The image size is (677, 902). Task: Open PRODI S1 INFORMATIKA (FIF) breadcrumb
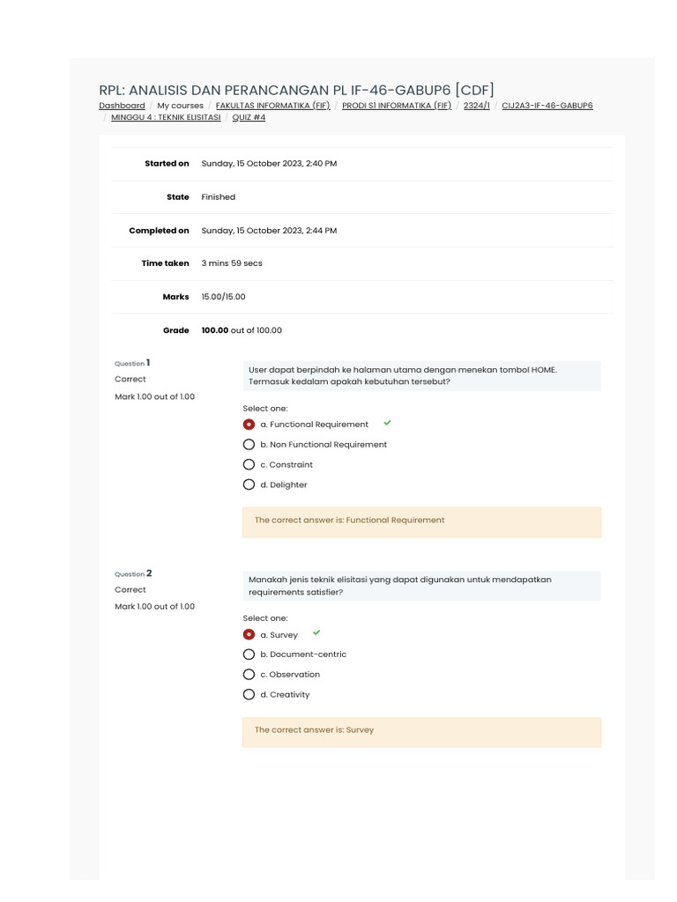(397, 106)
